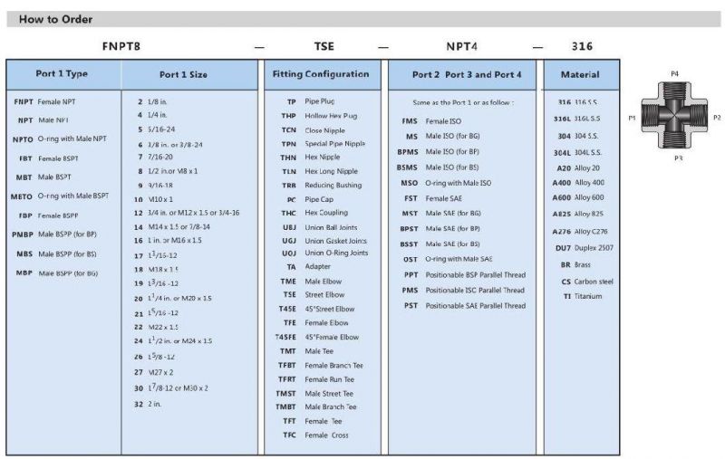Select 'THP Hollow Hex Plug' configuration
Viewport: 725px width, 459px height.
point(319,116)
